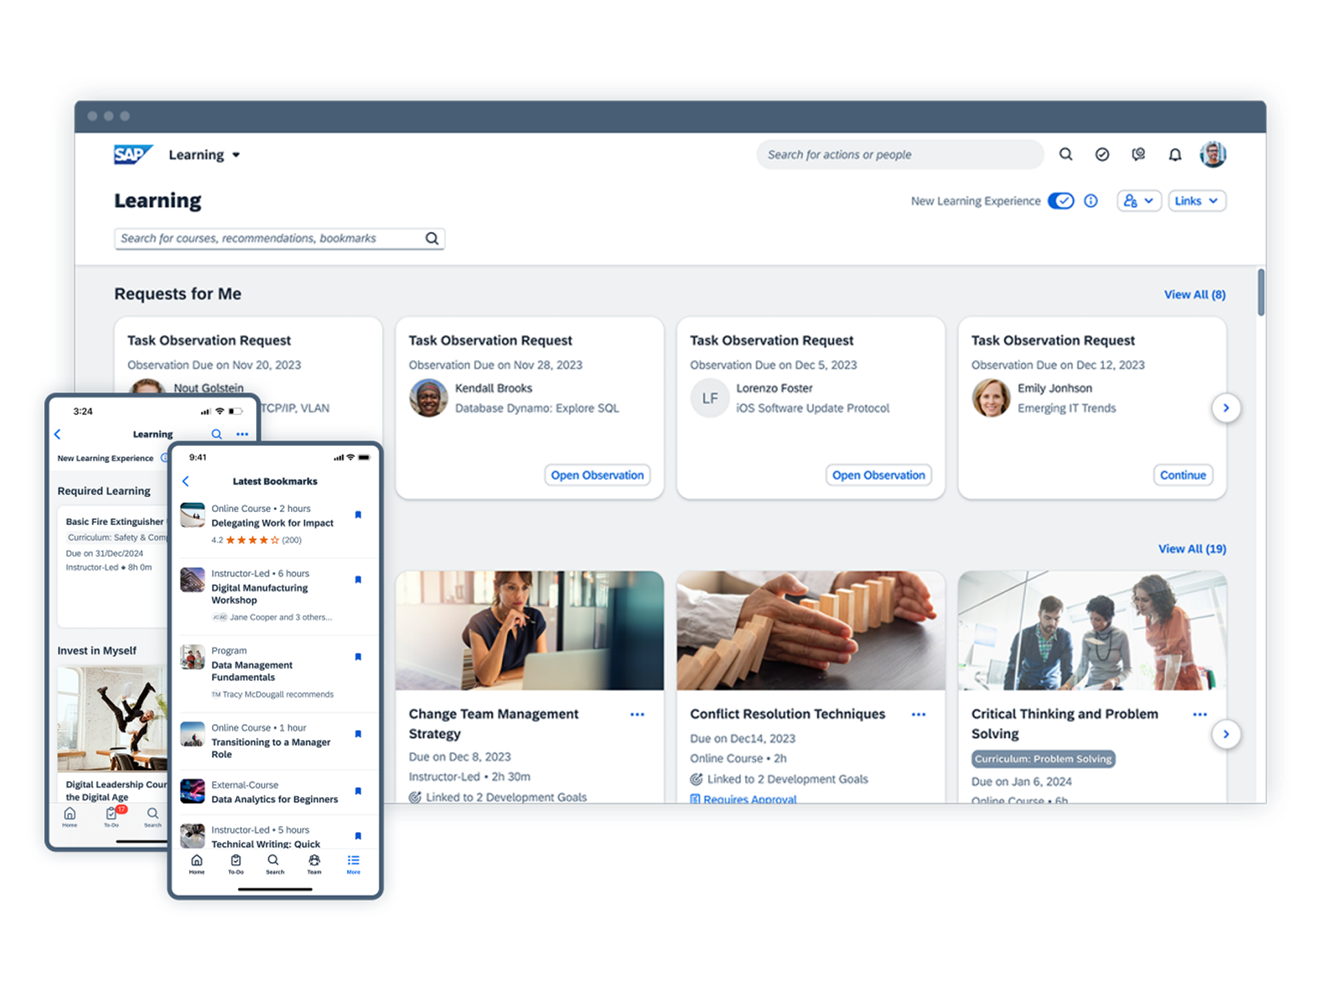Screen dimensions: 1321x991
Task: Tap Team tab in front phone bottom bar
Action: coord(314,864)
